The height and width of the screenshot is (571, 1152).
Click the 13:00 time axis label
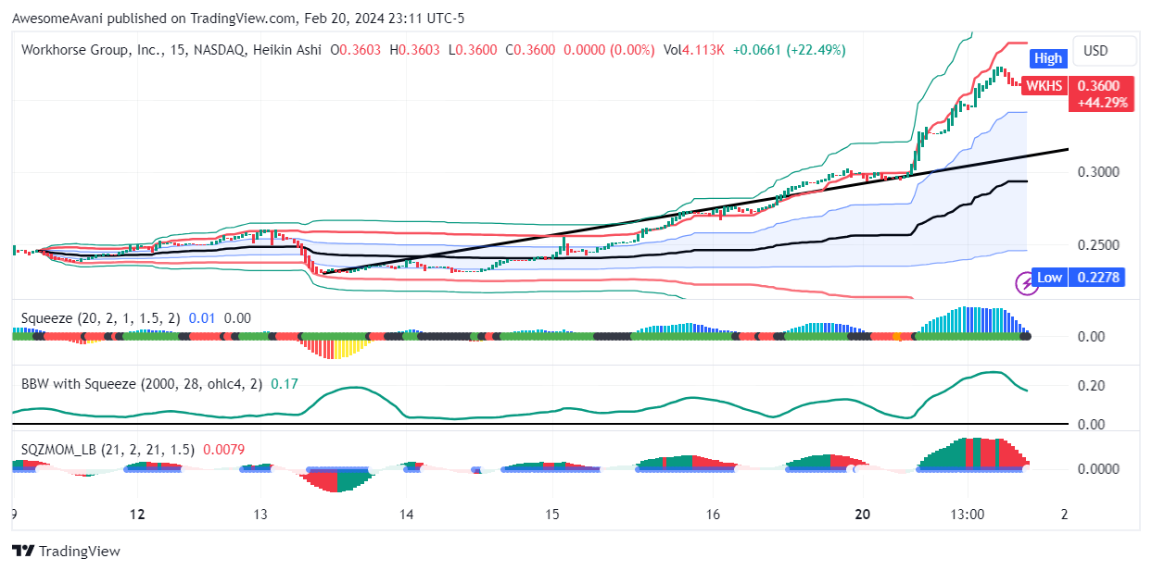tap(967, 514)
